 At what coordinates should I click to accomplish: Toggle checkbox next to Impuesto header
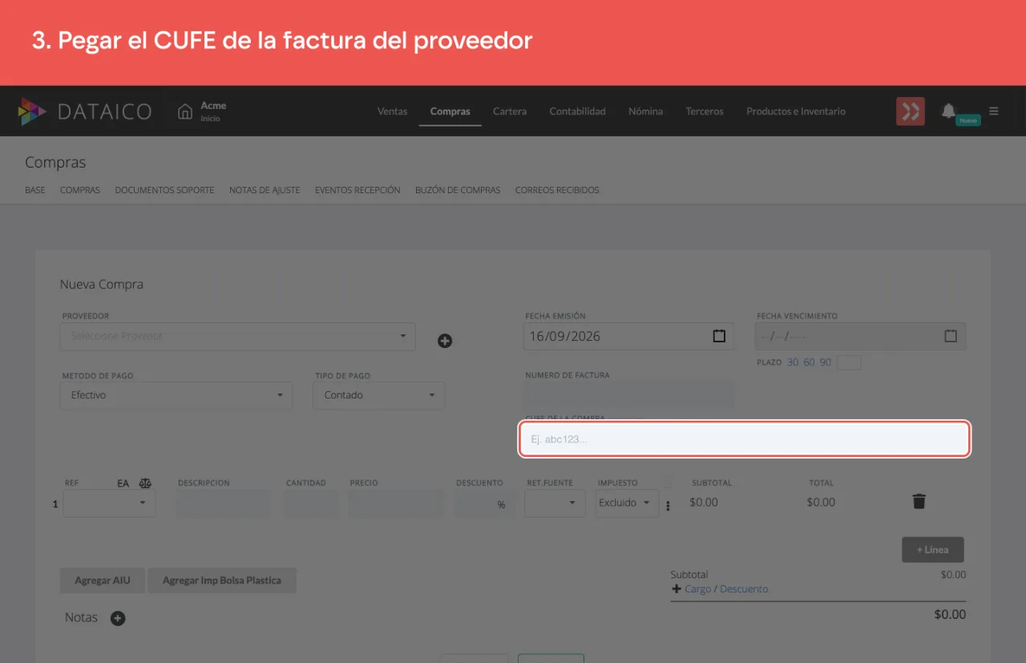click(666, 483)
